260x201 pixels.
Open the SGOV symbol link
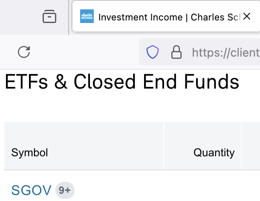(x=32, y=190)
